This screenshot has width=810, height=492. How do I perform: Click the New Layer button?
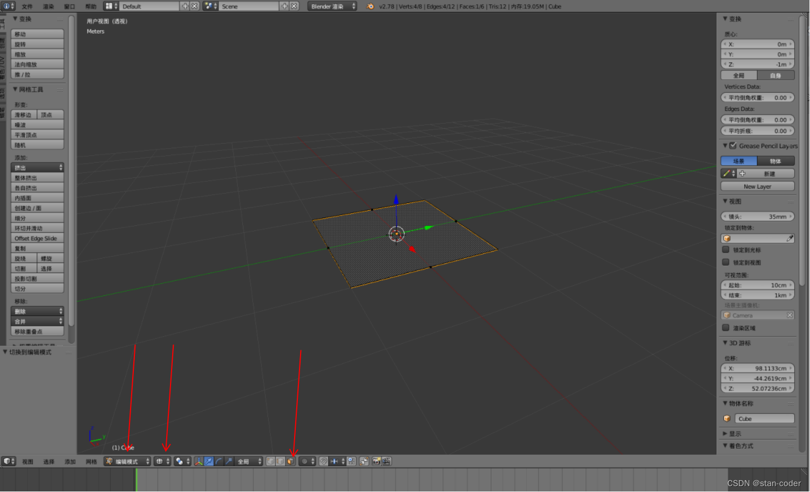tap(757, 186)
